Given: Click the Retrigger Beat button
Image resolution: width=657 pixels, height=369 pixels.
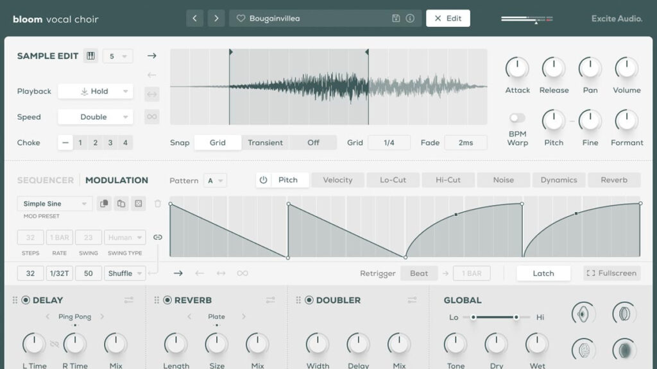Looking at the screenshot, I should pos(419,273).
